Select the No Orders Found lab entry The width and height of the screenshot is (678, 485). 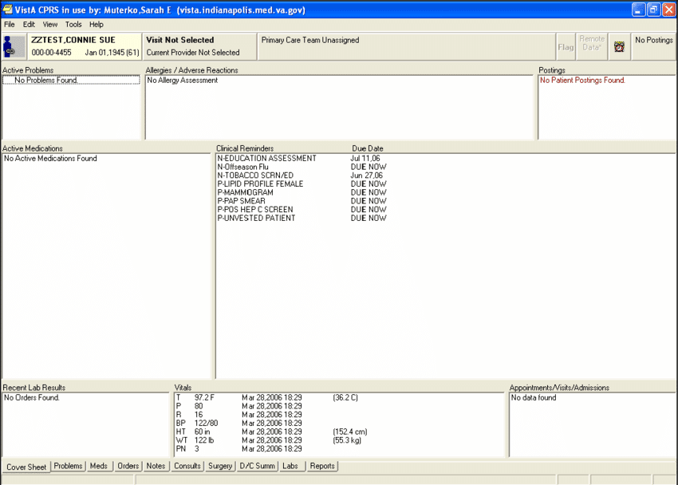point(32,397)
